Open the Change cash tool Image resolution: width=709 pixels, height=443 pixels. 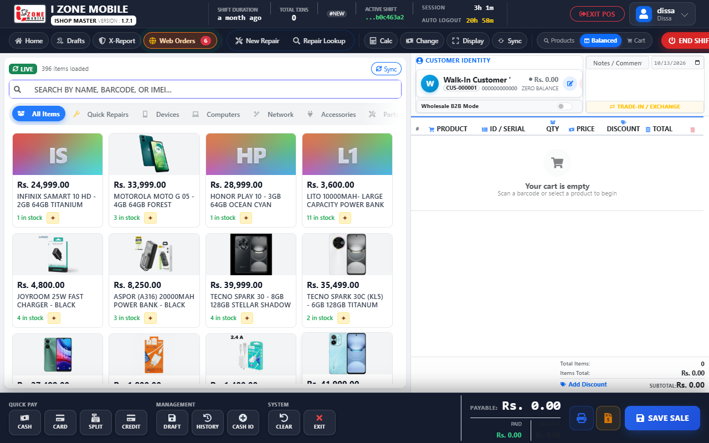[x=422, y=40]
